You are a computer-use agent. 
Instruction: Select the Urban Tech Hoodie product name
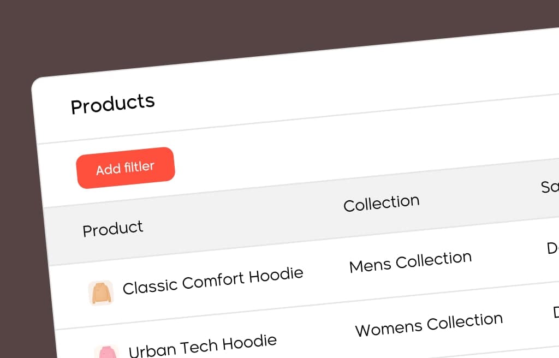(203, 346)
